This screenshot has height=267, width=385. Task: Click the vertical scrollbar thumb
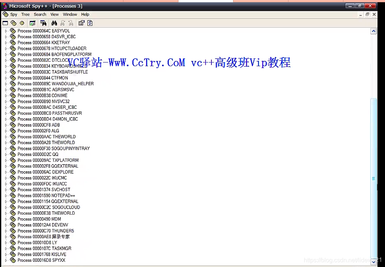point(373,178)
